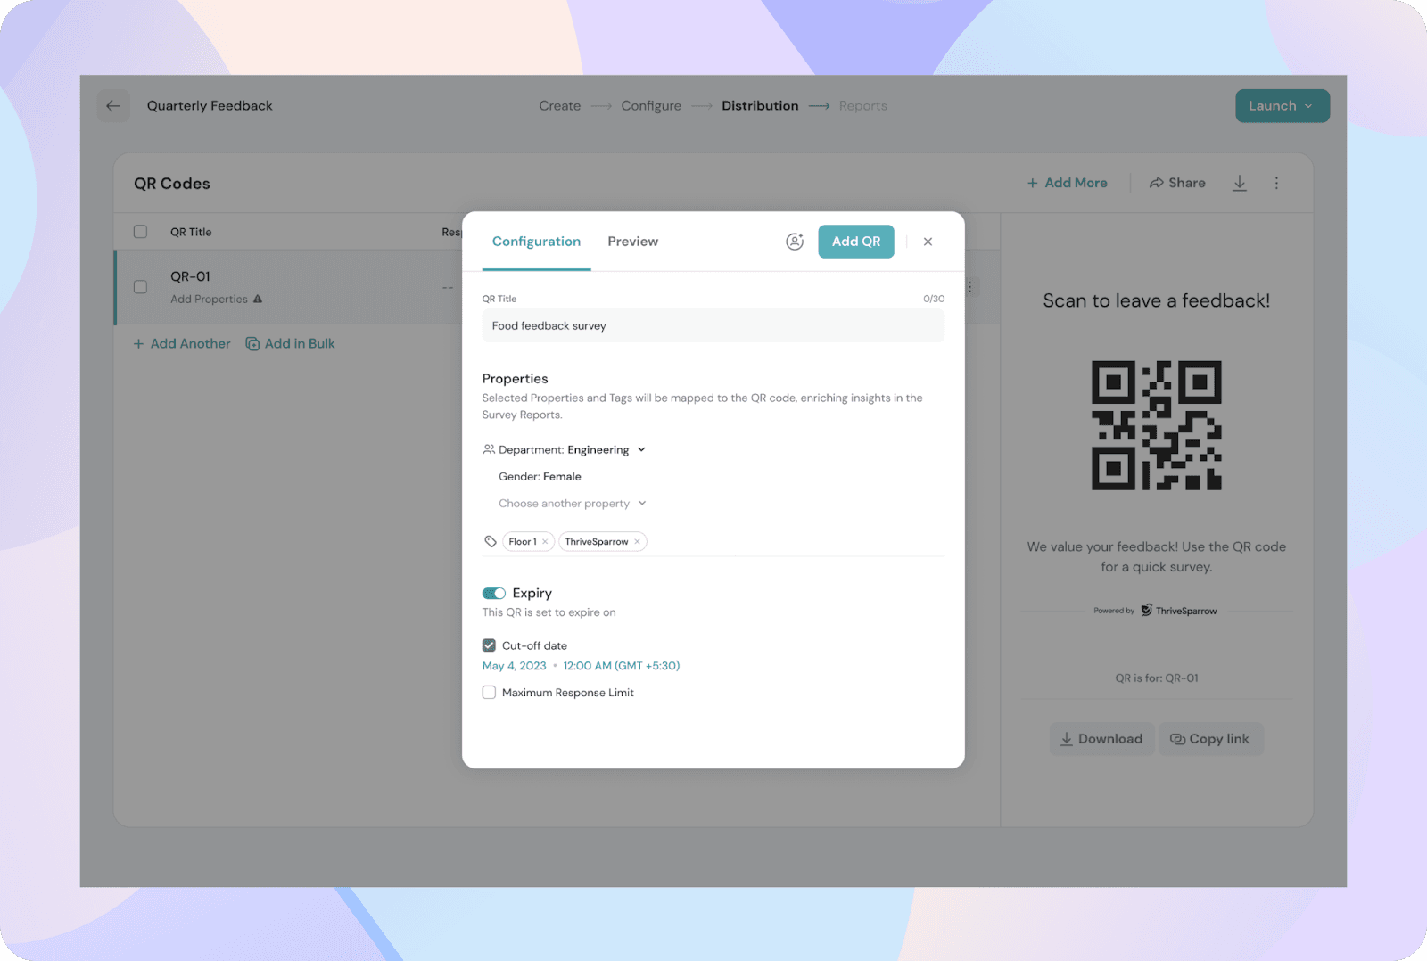Click the download icon in QR Codes header
The image size is (1427, 961).
(x=1239, y=183)
